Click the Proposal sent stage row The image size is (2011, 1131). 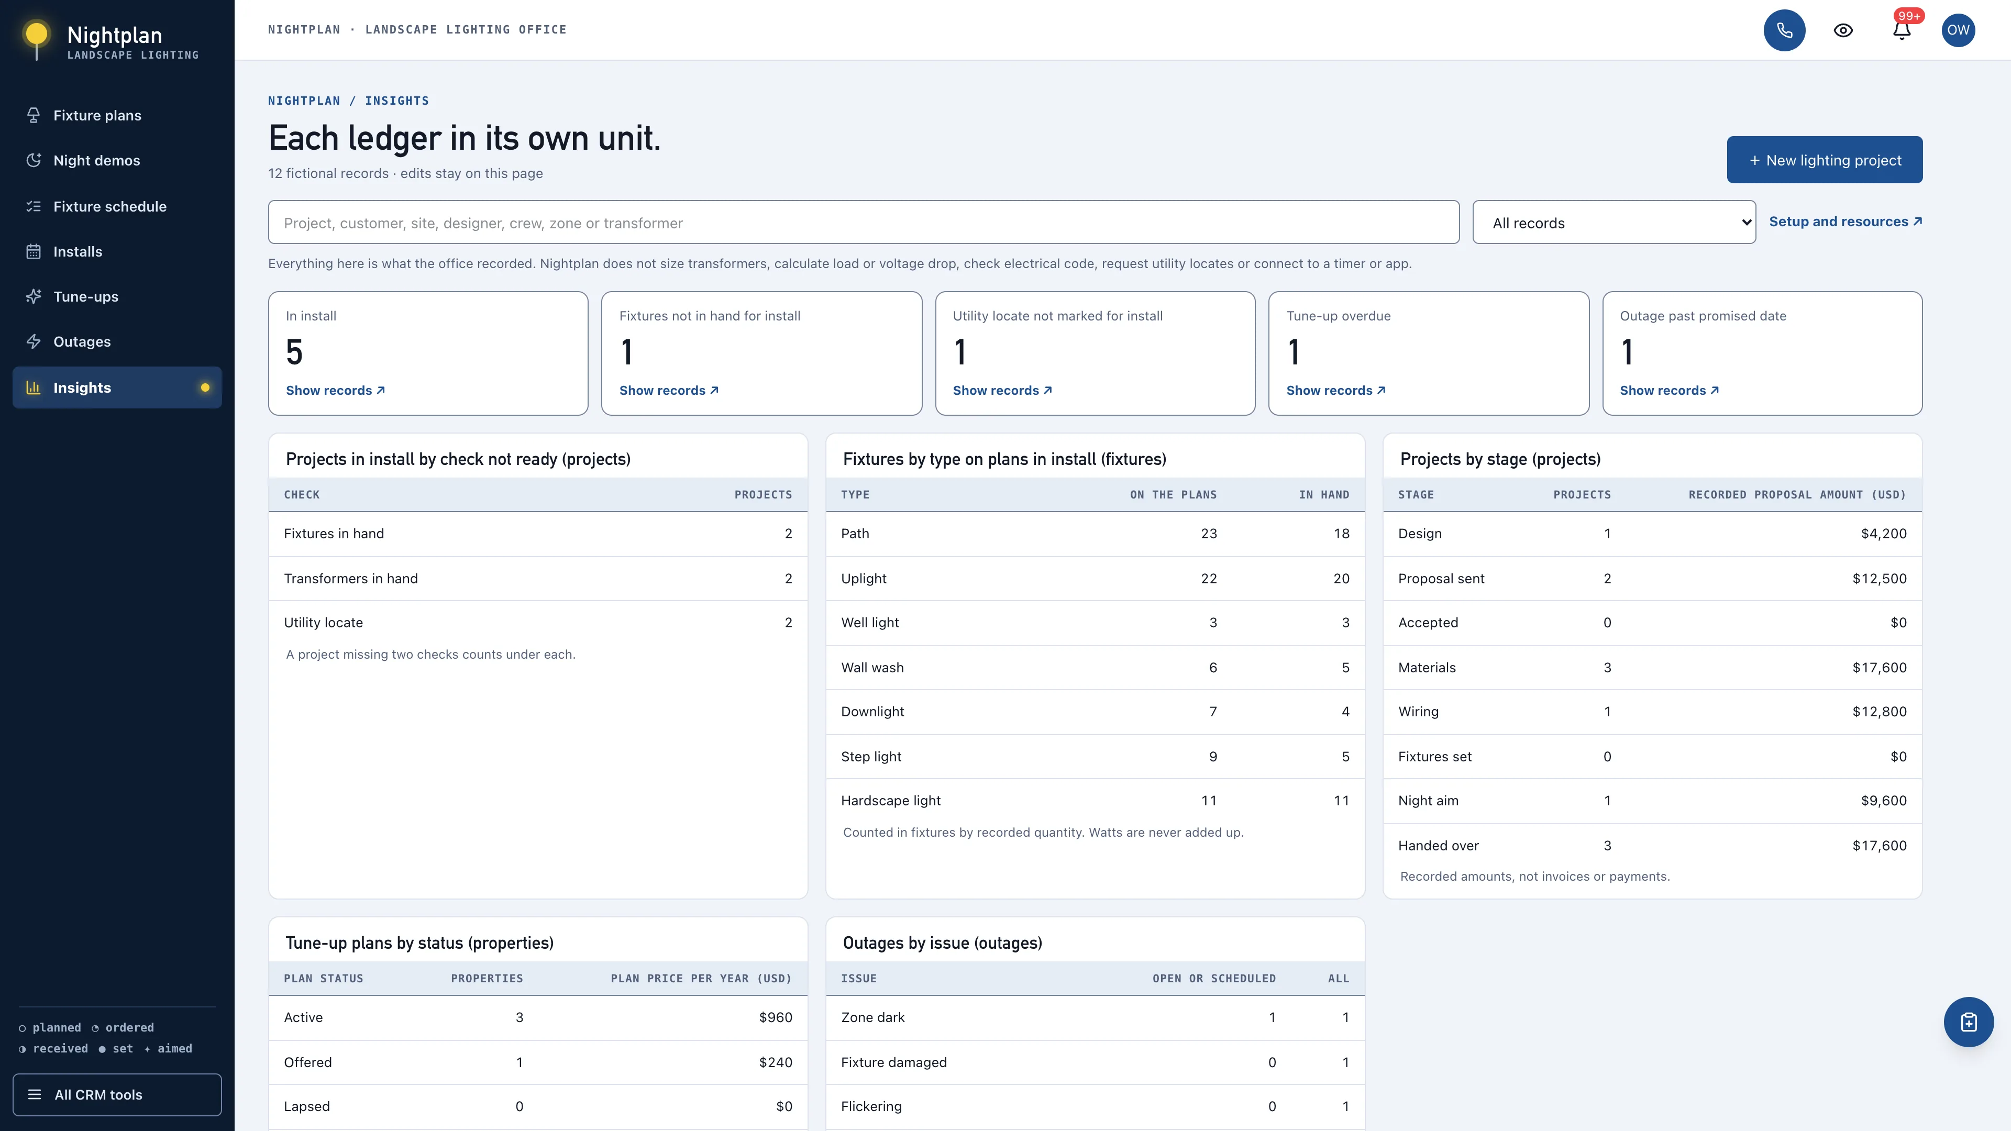coord(1652,579)
